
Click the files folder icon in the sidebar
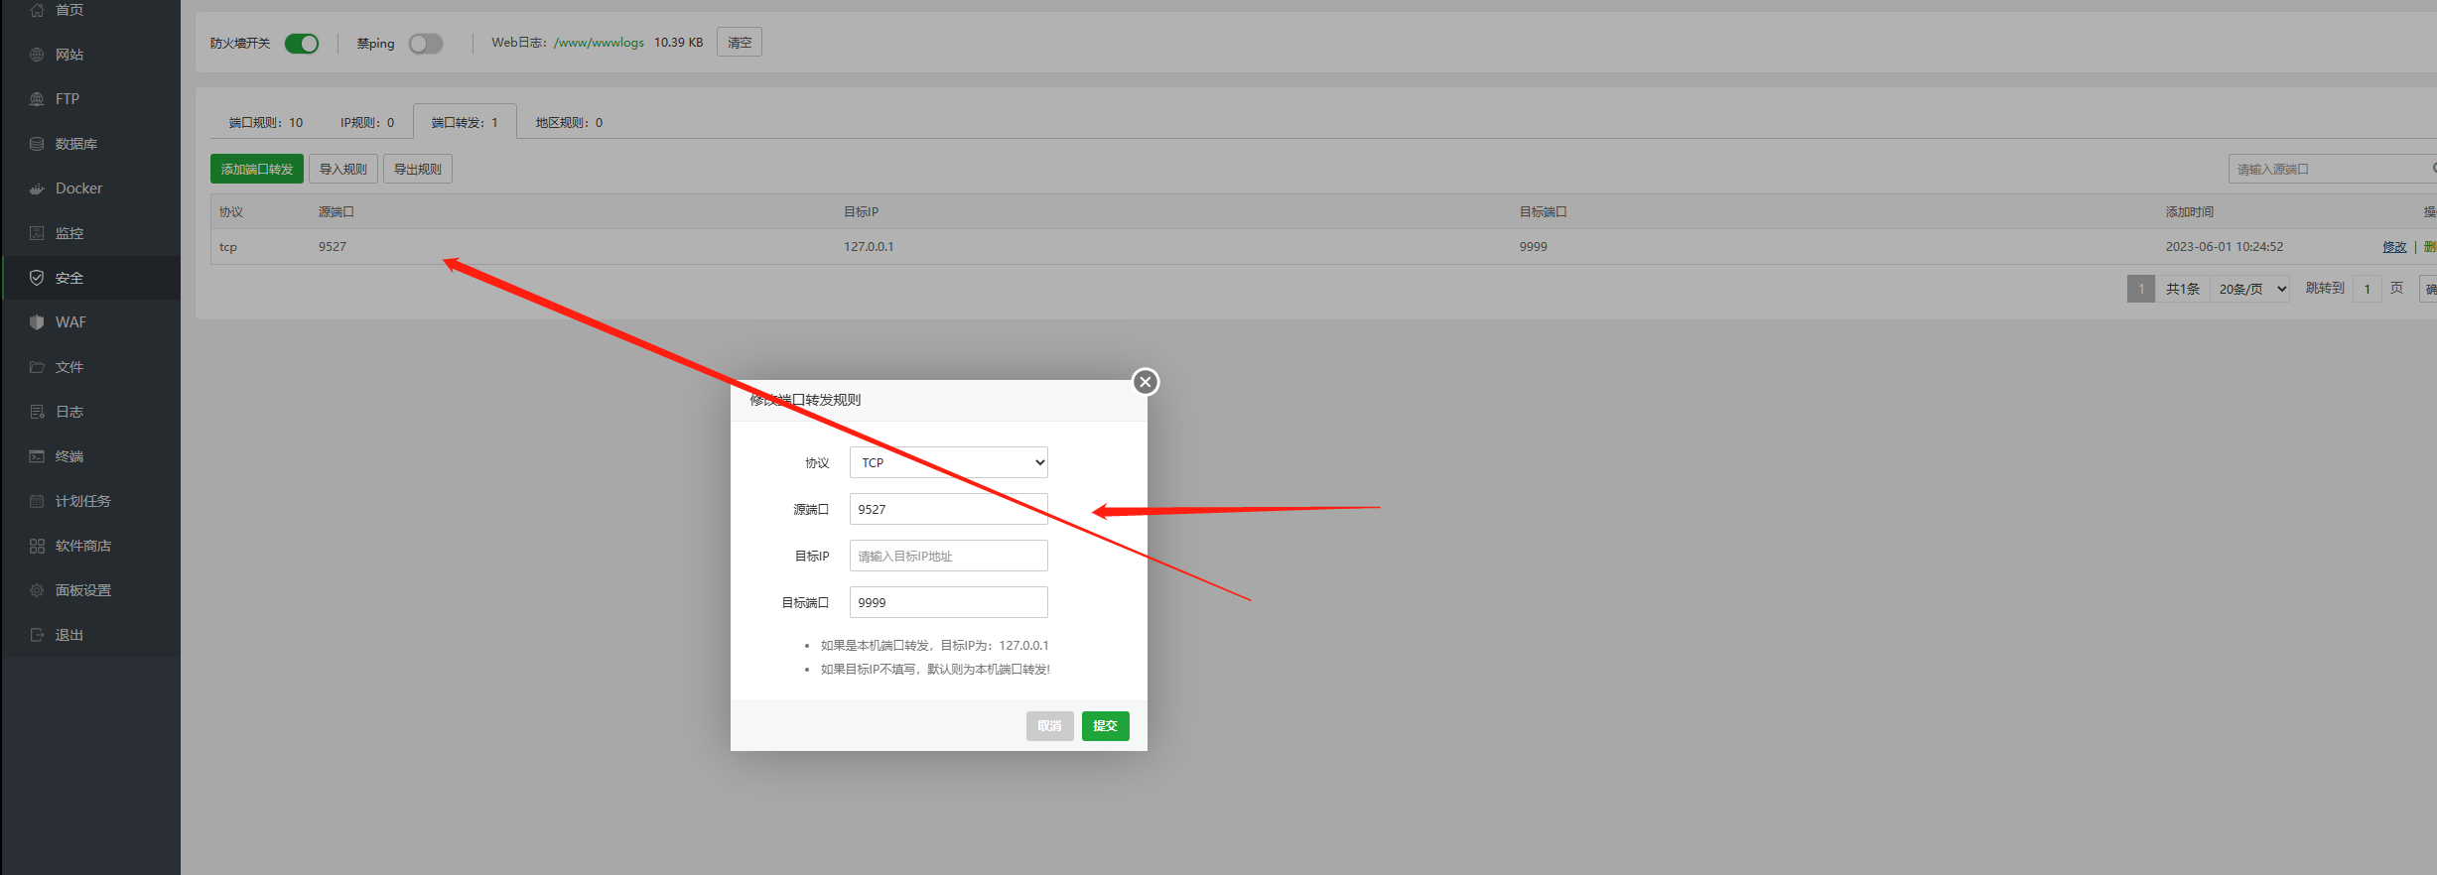coord(37,367)
